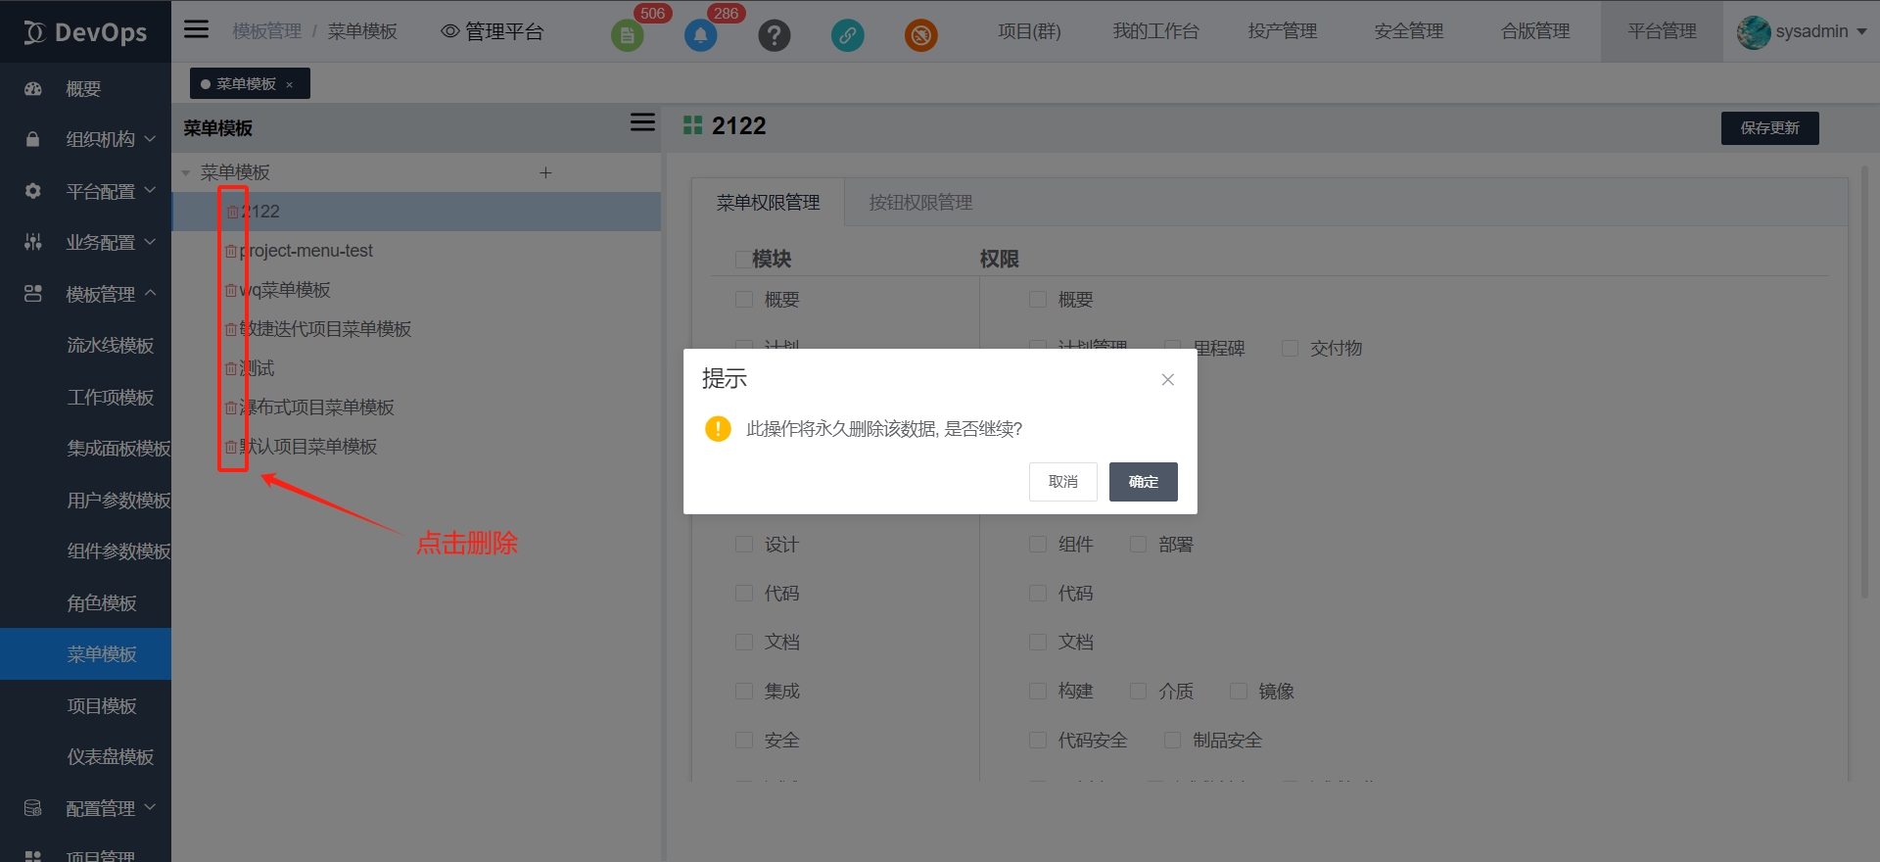
Task: Tick the 代码安全 permission checkbox
Action: click(x=1038, y=741)
